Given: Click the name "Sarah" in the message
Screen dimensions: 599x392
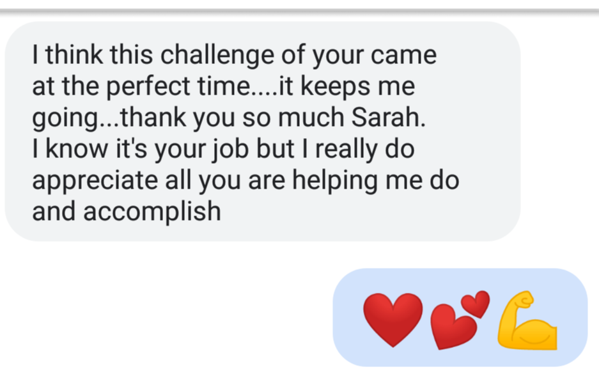Looking at the screenshot, I should coord(388,117).
